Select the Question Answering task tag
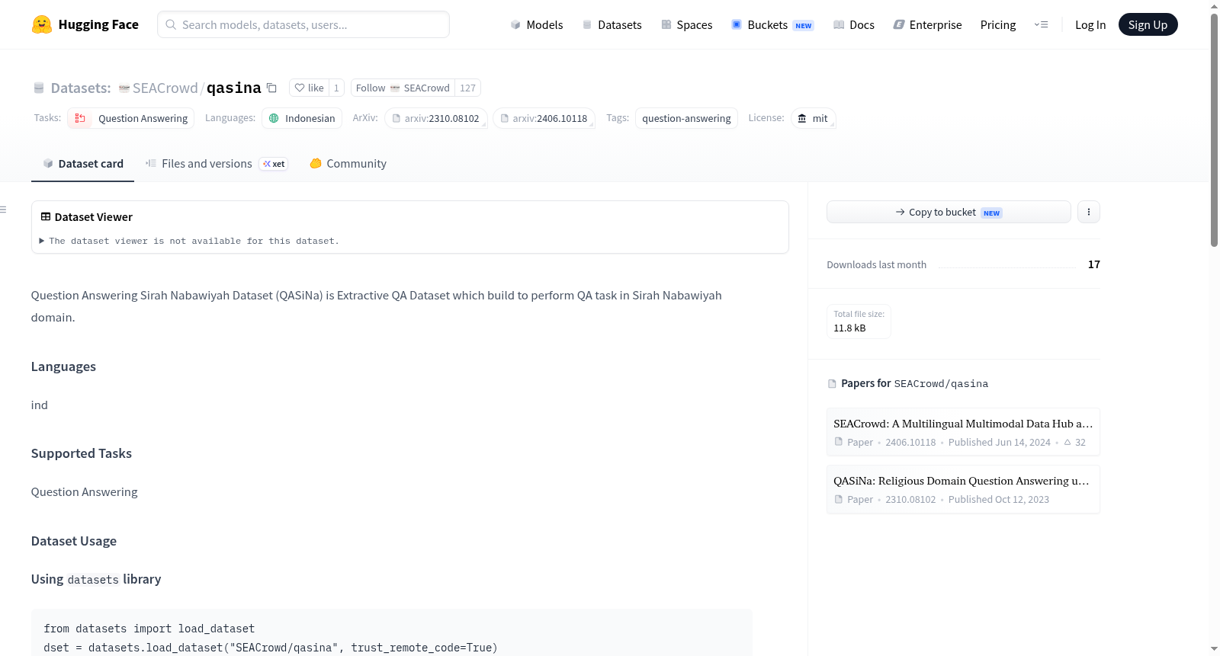Screen dimensions: 1220x656 [131, 118]
